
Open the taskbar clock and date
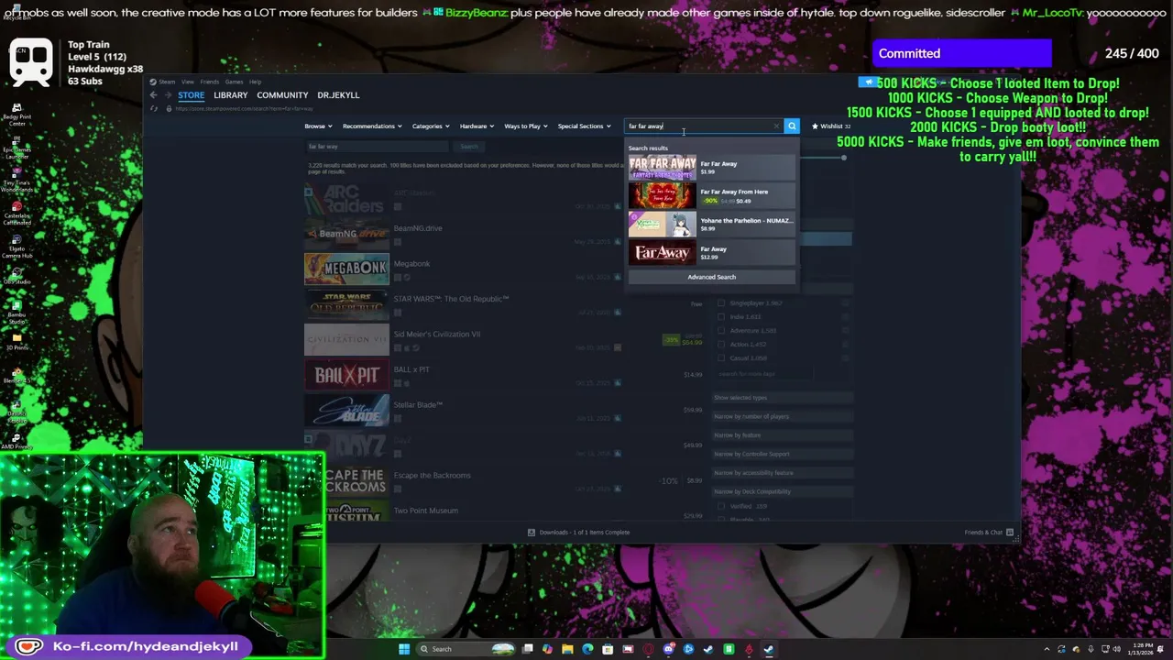[x=1142, y=649]
